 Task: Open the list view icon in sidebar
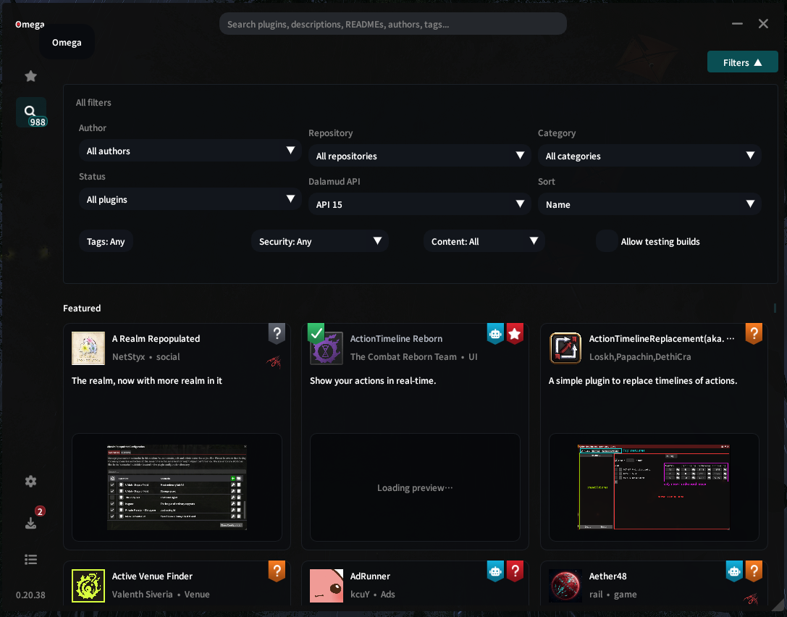pos(30,559)
